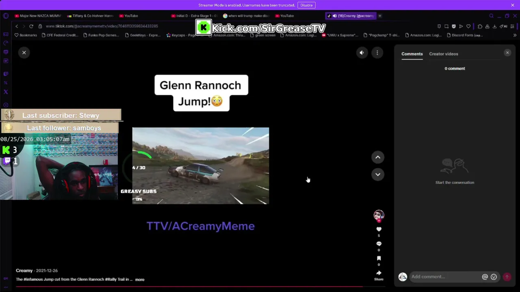This screenshot has height=292, width=520.
Task: Post the comment with the red send arrow
Action: (x=507, y=277)
